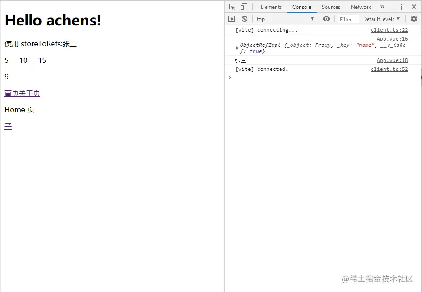Open source link App.vue:16
The image size is (422, 292).
393,39
